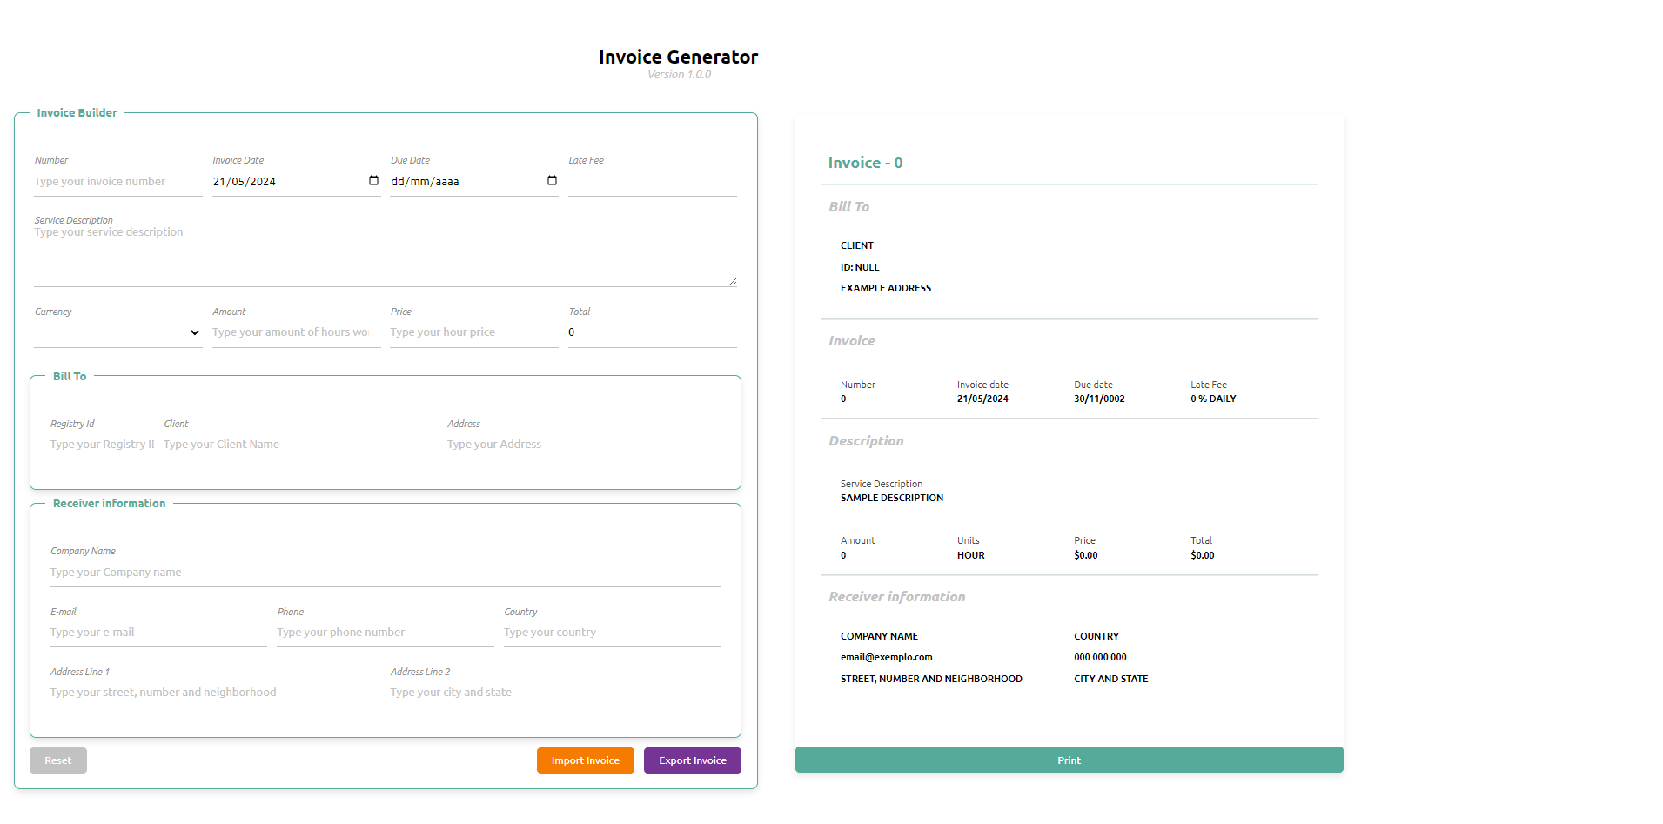This screenshot has height=824, width=1663.
Task: Click the '000 000 000' phone preview text
Action: tap(1100, 657)
